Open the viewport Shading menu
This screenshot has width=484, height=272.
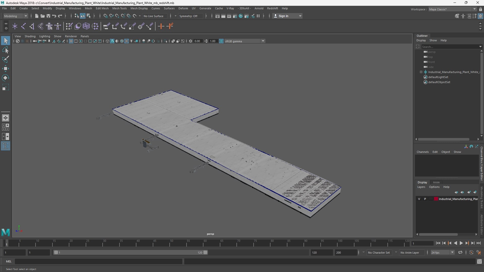pyautogui.click(x=30, y=36)
